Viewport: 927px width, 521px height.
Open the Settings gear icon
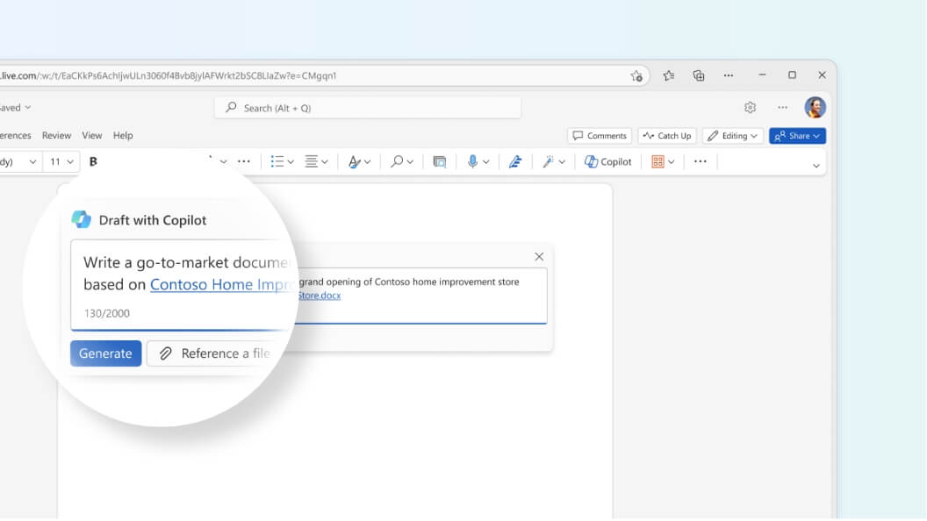750,107
